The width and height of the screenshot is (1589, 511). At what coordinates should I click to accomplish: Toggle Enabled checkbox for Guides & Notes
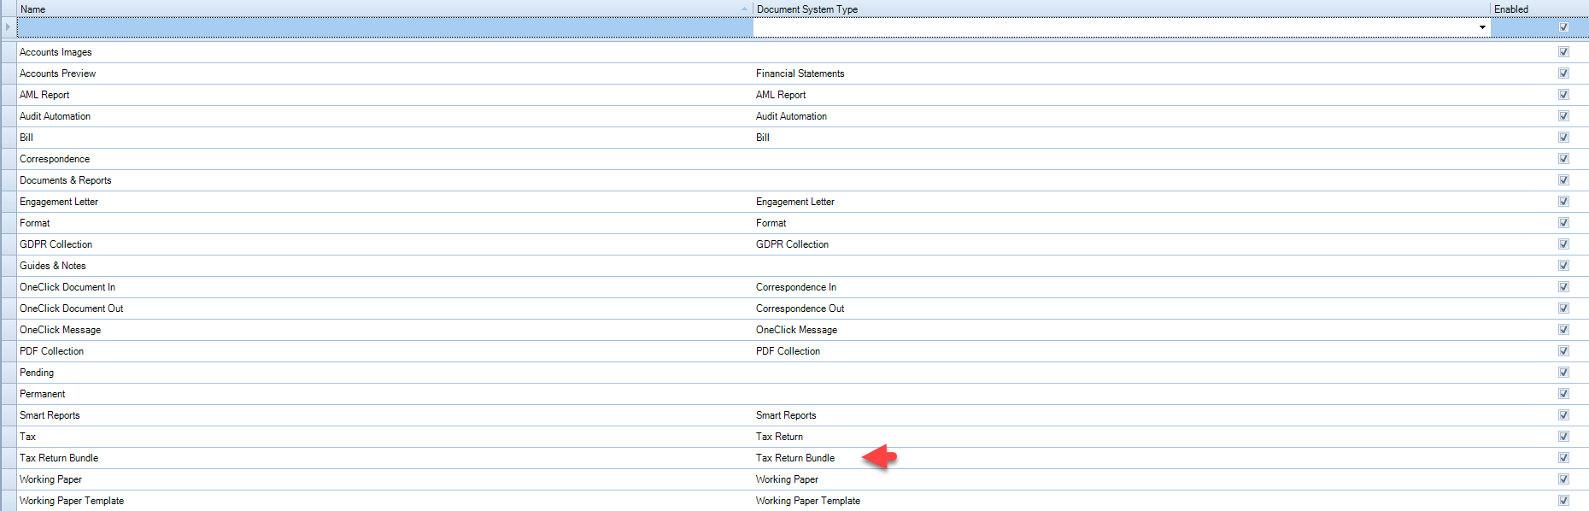click(x=1563, y=266)
